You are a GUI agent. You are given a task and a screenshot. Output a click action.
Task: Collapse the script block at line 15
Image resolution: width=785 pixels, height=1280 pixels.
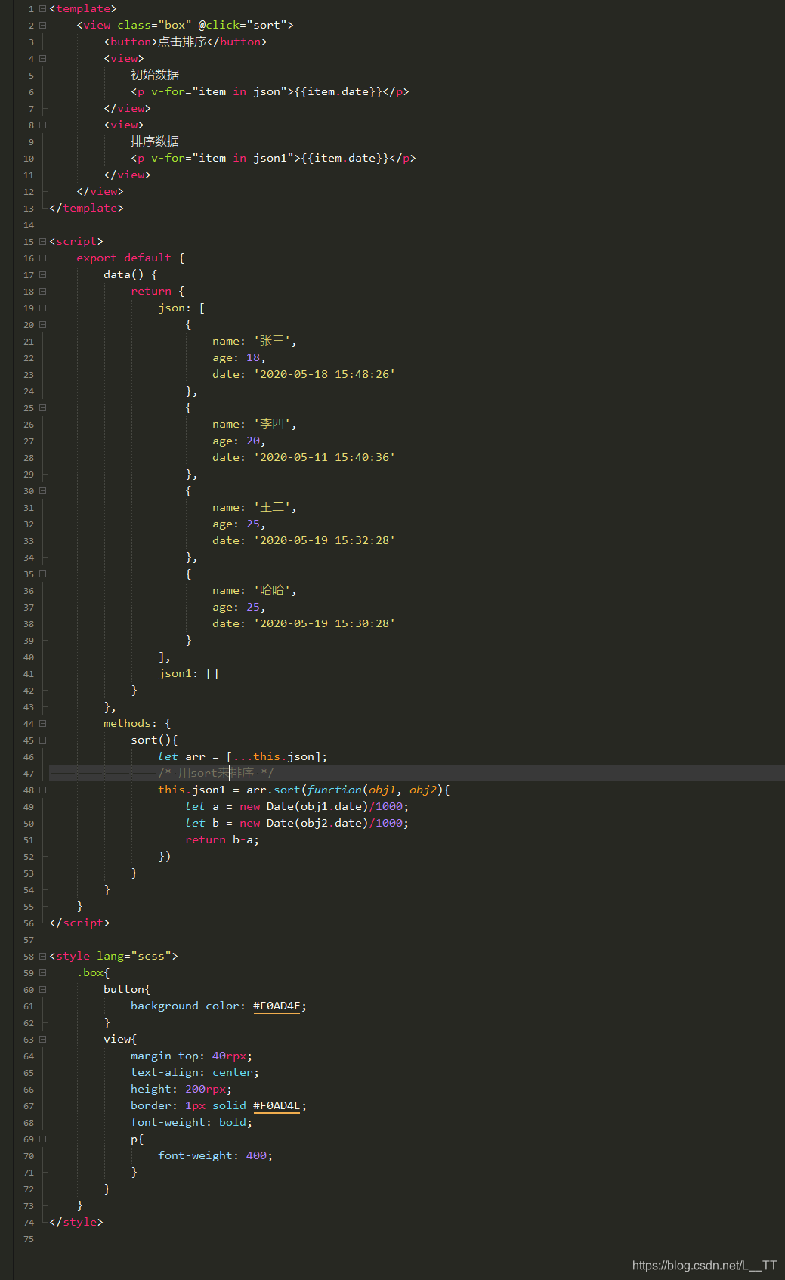point(42,241)
